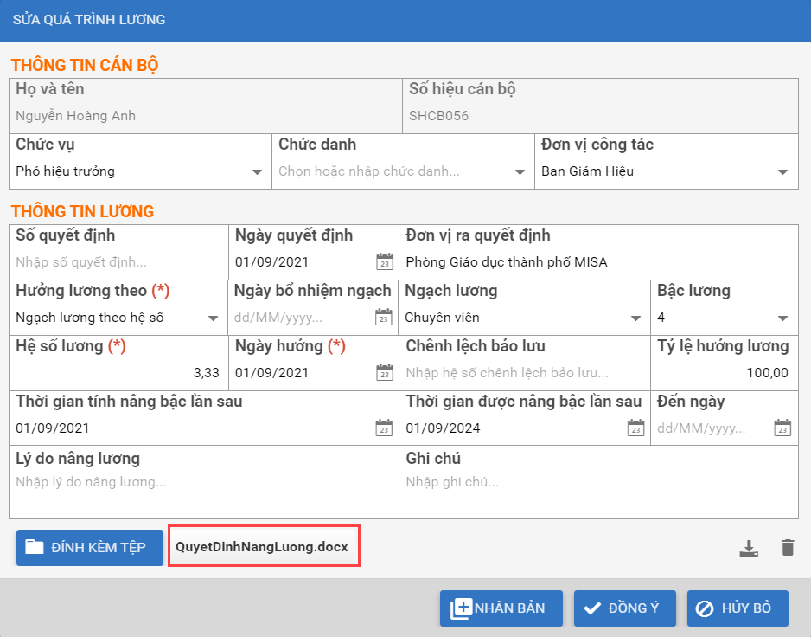Open calendar picker for Ngày hưởng
Screen dimensions: 811x637
pyautogui.click(x=384, y=373)
